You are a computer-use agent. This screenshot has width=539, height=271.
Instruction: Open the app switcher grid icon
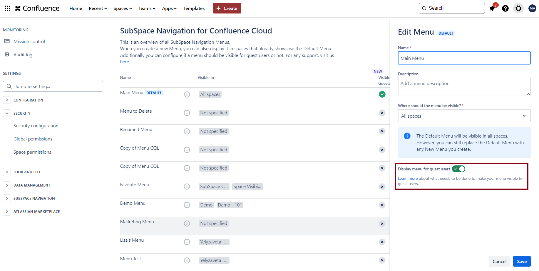tap(8, 8)
